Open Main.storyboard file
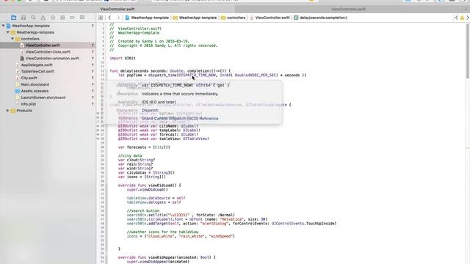Viewport: 470px width, 264px height. (x=35, y=84)
